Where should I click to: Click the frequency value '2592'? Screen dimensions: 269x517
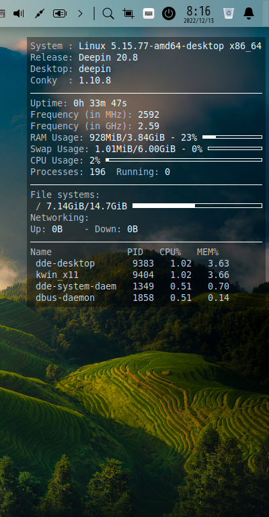(x=149, y=114)
